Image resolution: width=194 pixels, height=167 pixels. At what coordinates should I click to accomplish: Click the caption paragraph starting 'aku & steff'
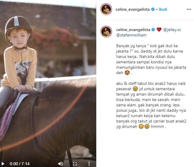(x=151, y=105)
